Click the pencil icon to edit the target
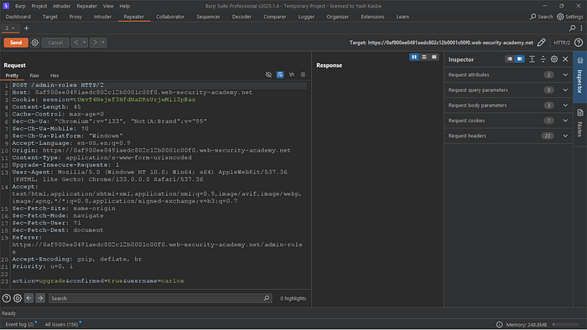The width and height of the screenshot is (587, 330). click(541, 43)
